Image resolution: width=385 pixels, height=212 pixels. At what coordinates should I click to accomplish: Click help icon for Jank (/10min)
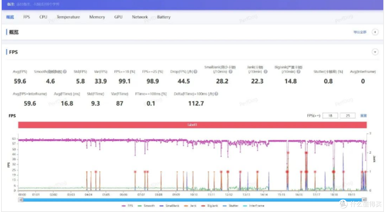point(266,71)
